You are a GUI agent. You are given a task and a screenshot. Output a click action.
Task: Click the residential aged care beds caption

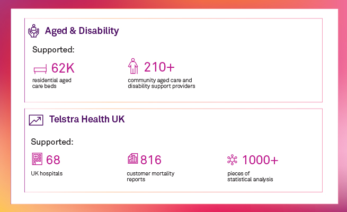pyautogui.click(x=51, y=83)
